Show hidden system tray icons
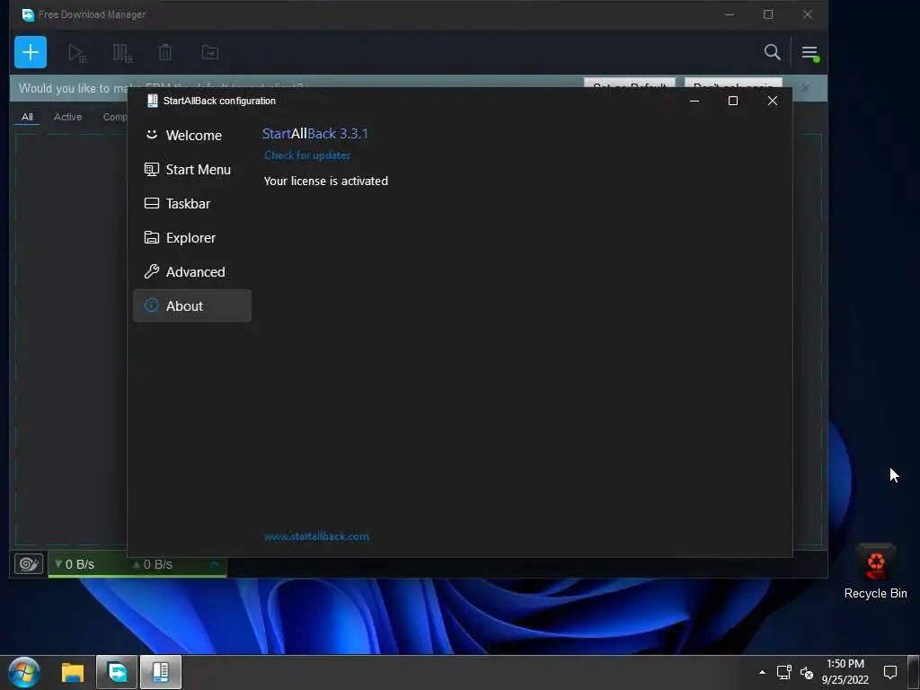920x690 pixels. point(762,672)
